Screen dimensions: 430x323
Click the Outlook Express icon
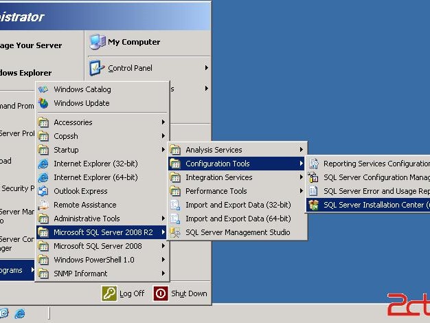(43, 191)
